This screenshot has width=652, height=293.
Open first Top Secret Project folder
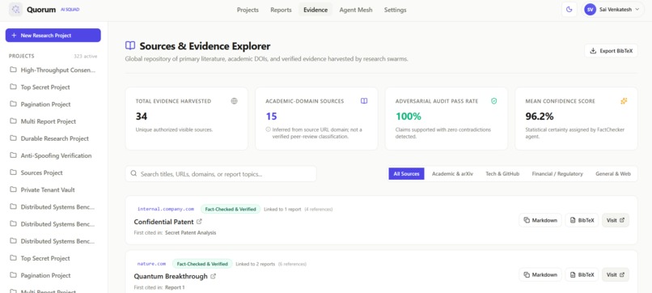(53, 87)
